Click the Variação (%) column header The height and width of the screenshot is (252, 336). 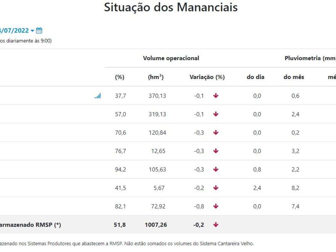click(x=207, y=77)
